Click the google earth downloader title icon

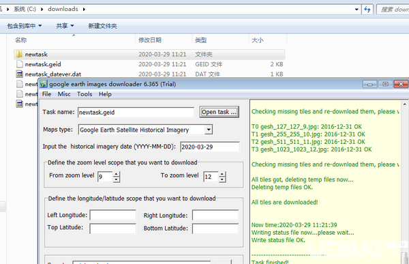(x=44, y=84)
